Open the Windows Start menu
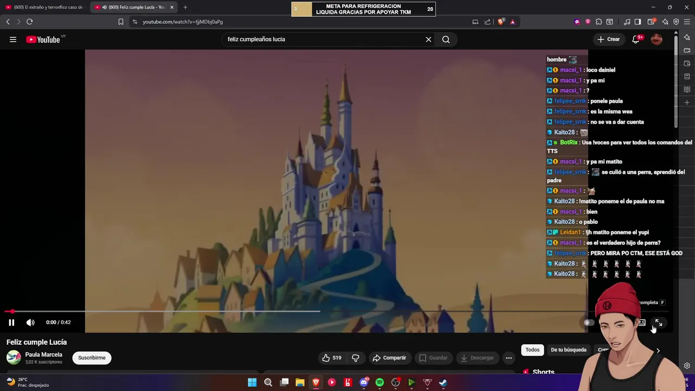The height and width of the screenshot is (391, 695). 252,382
